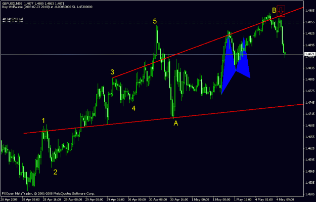The image size is (316, 202).
Task: Click the Buy Wolfwave indicator description text
Action: tap(47, 7)
